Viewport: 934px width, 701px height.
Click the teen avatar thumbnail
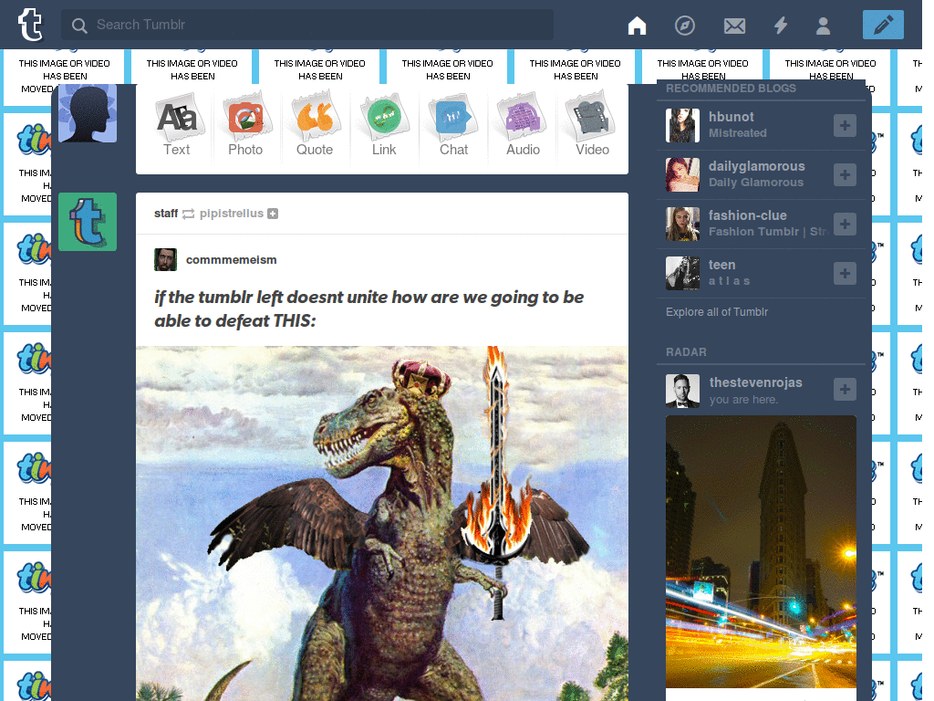coord(682,274)
